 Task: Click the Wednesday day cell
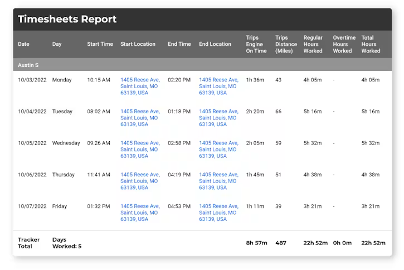66,143
